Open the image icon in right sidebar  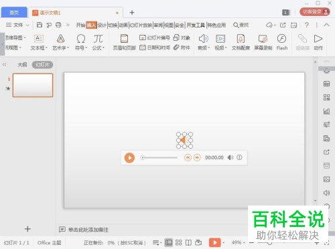click(326, 179)
